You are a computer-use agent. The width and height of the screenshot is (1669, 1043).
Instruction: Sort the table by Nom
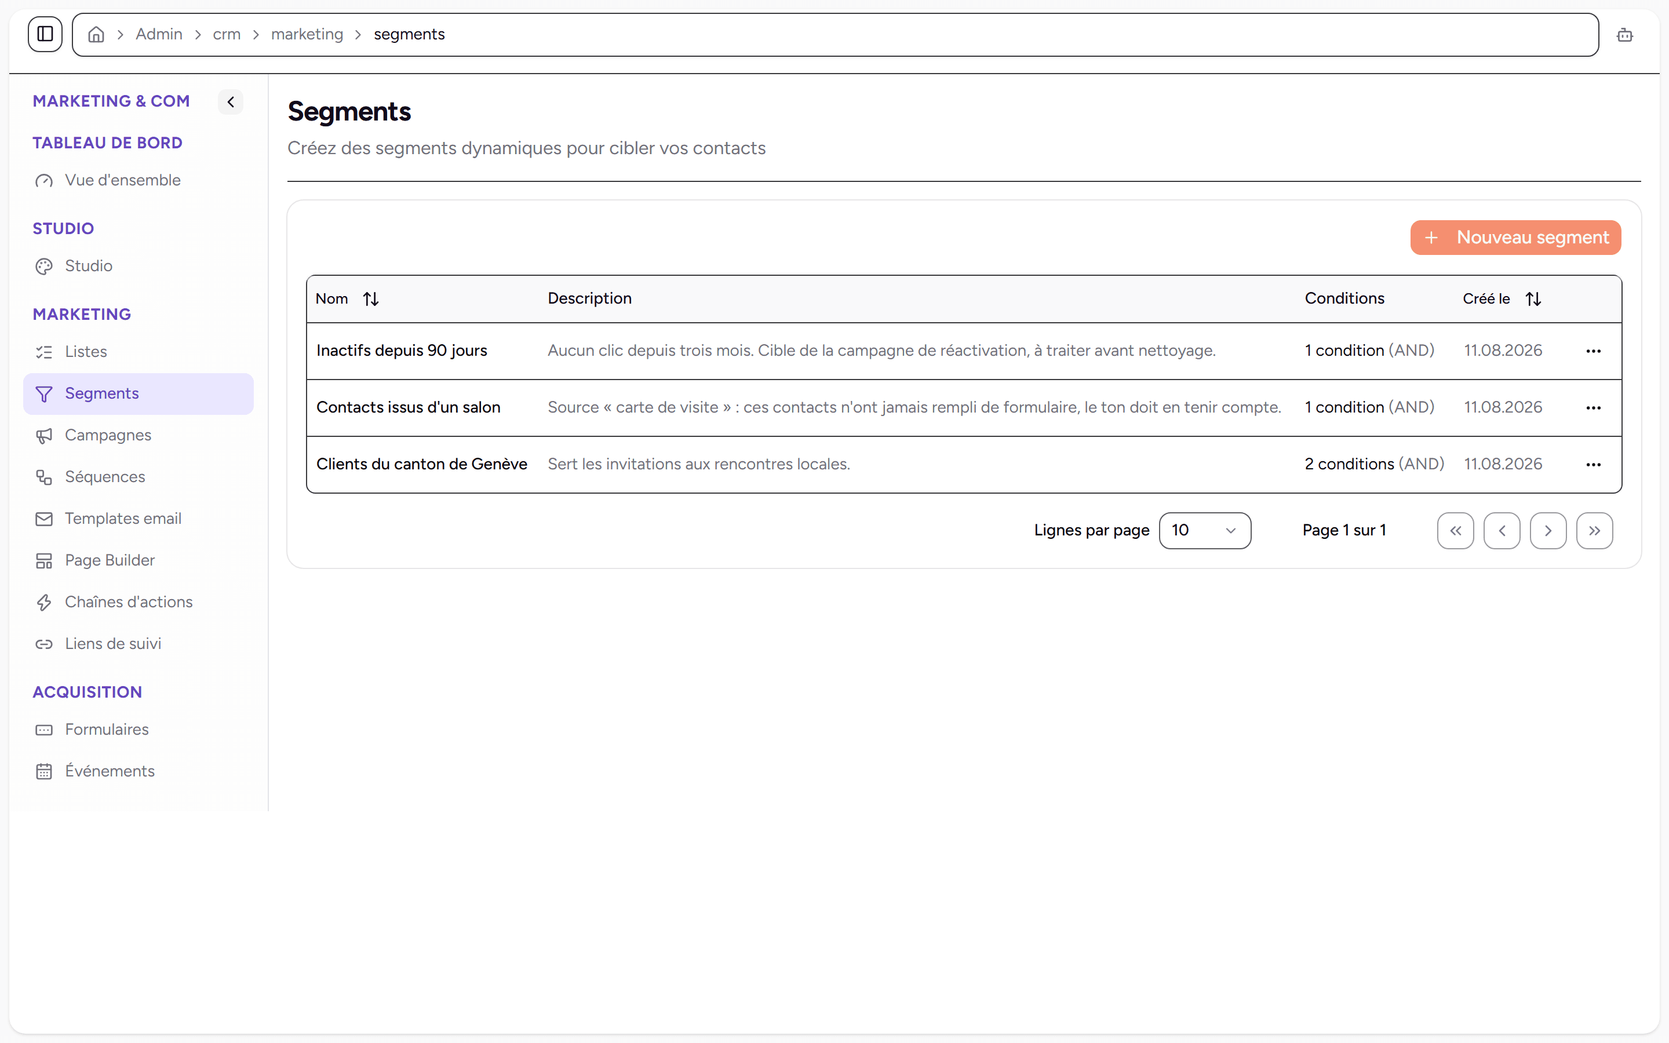[x=347, y=298]
